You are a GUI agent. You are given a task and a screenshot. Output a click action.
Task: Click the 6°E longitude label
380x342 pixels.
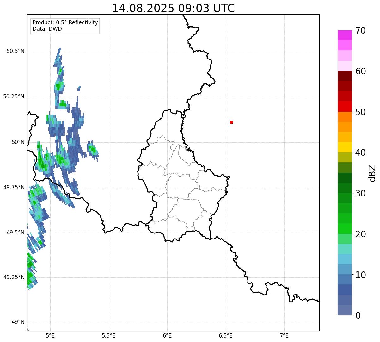[167, 335]
